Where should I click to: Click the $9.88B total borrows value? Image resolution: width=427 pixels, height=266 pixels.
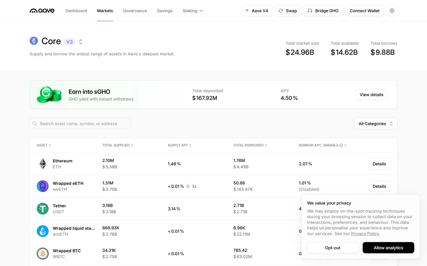[x=382, y=52]
